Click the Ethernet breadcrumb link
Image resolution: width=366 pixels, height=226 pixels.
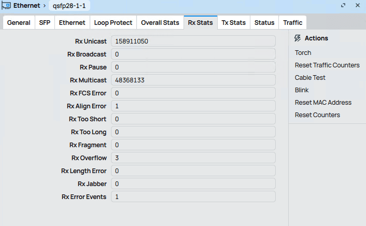pos(26,5)
